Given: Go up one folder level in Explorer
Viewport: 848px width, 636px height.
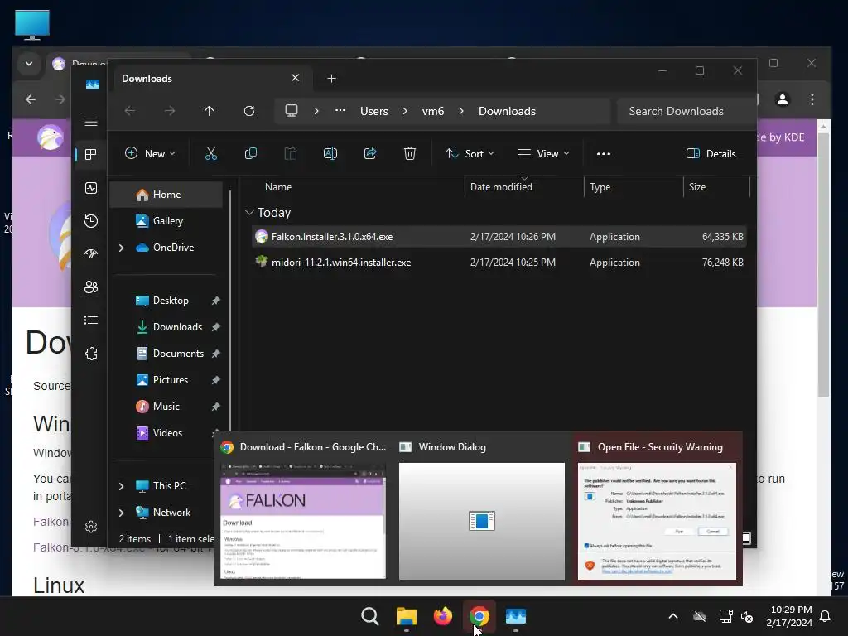Looking at the screenshot, I should [210, 111].
